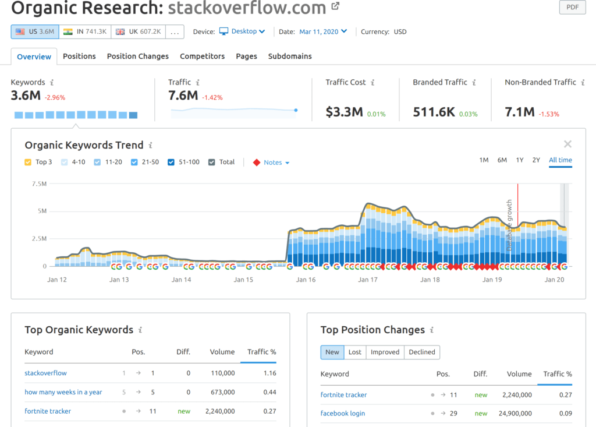This screenshot has height=427, width=596.
Task: Open info icon next to Non-Branded Traffic
Action: 583,82
